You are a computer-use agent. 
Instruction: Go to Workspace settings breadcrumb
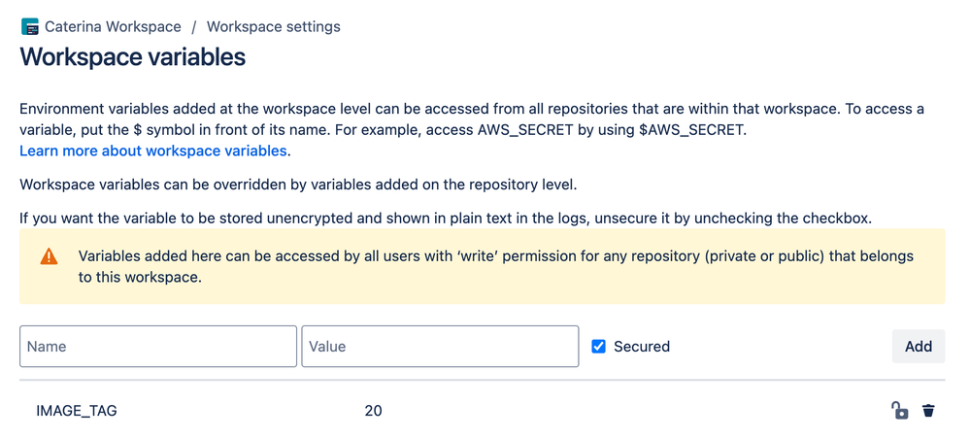274,27
